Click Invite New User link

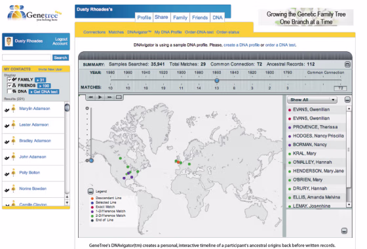[50, 69]
